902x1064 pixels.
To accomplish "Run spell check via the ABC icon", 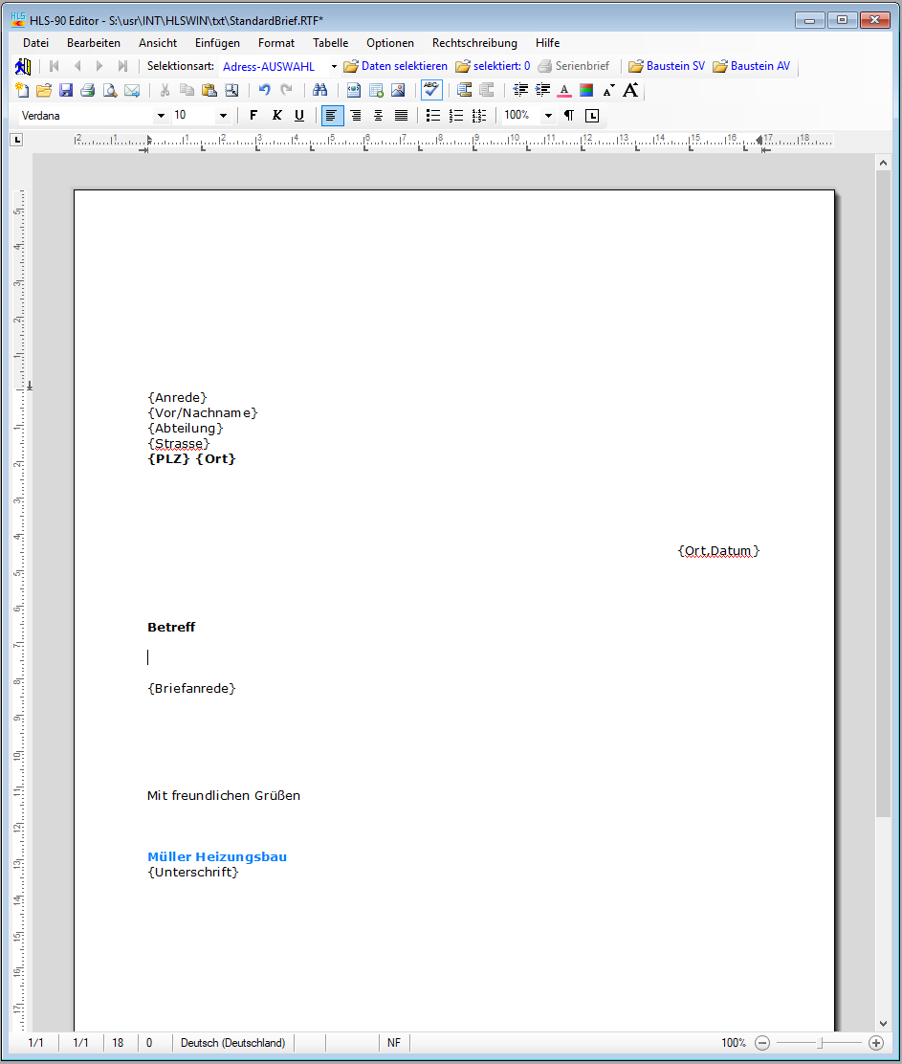I will (x=431, y=89).
